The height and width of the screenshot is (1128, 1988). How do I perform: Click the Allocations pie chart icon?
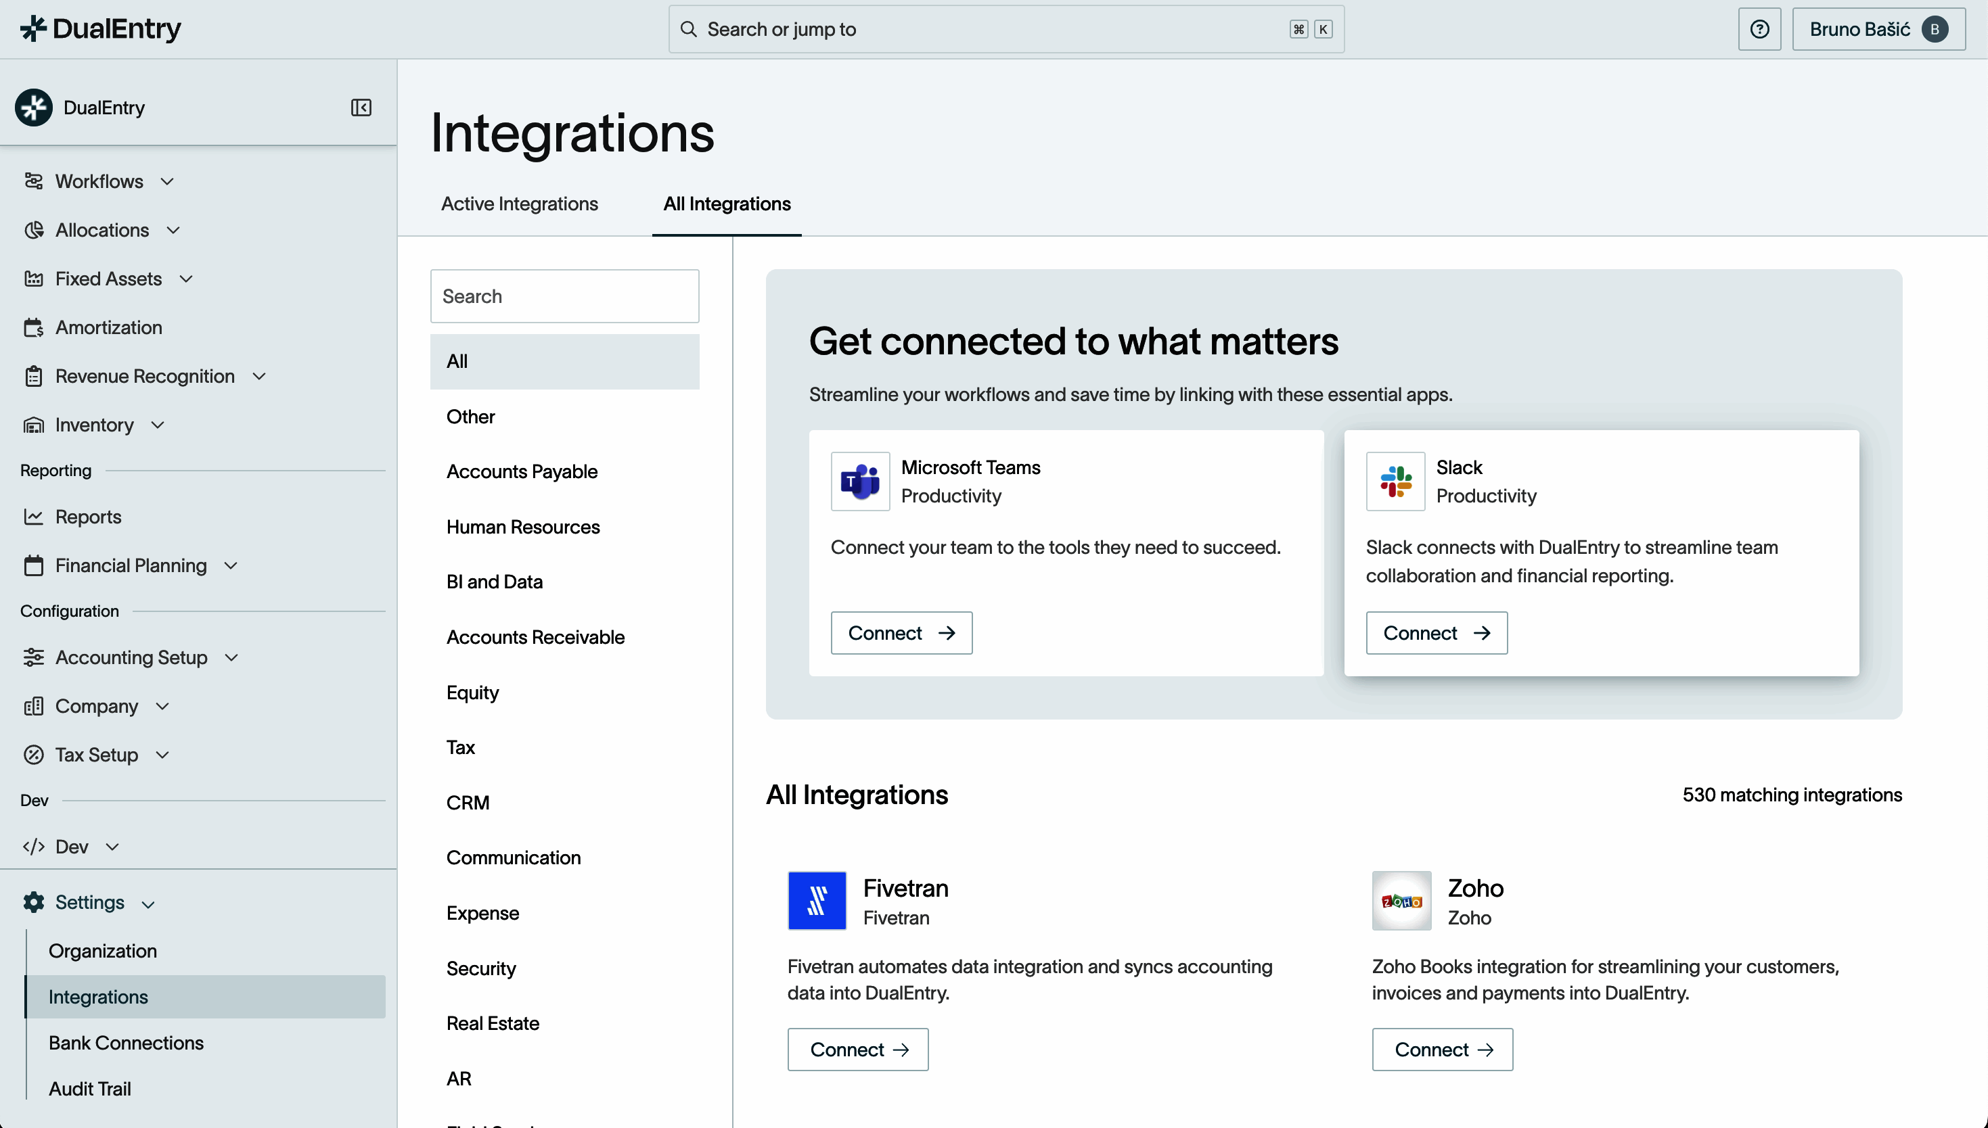(33, 230)
